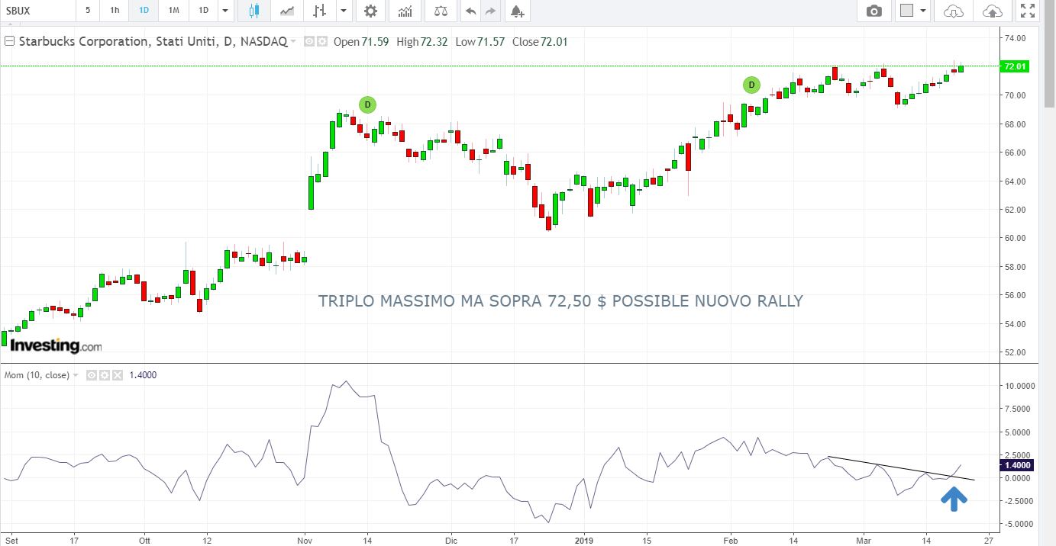
Task: Click the compare symbols scales icon
Action: [441, 11]
